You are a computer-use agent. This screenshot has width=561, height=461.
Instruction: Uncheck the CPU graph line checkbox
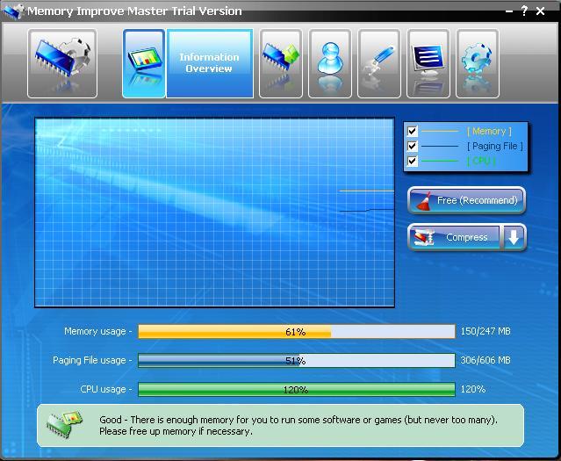[412, 161]
